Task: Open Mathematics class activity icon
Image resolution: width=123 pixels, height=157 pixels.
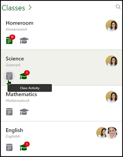Action: pos(9,112)
